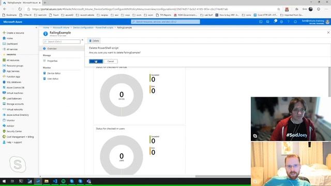
Task: Reload the page with refresh button
Action: pyautogui.click(x=20, y=9)
